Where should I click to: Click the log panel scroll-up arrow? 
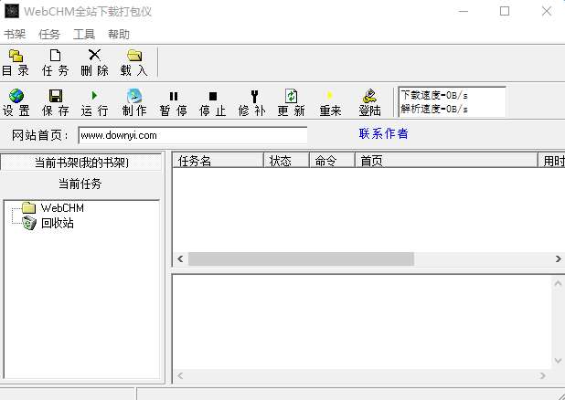tap(559, 283)
